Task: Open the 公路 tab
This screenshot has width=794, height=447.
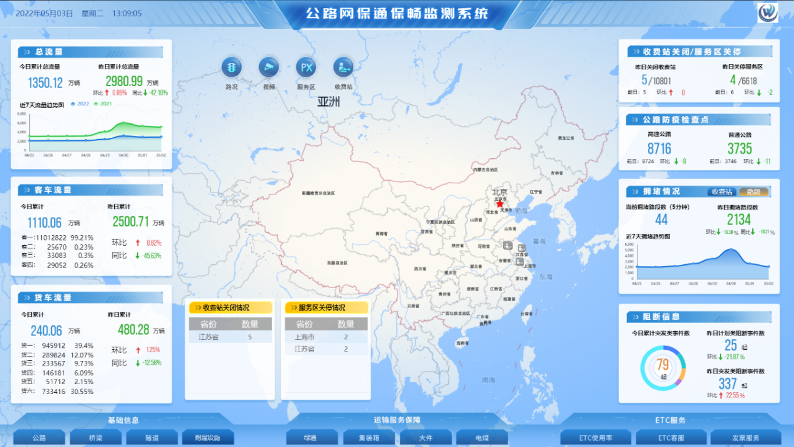Action: (39, 438)
